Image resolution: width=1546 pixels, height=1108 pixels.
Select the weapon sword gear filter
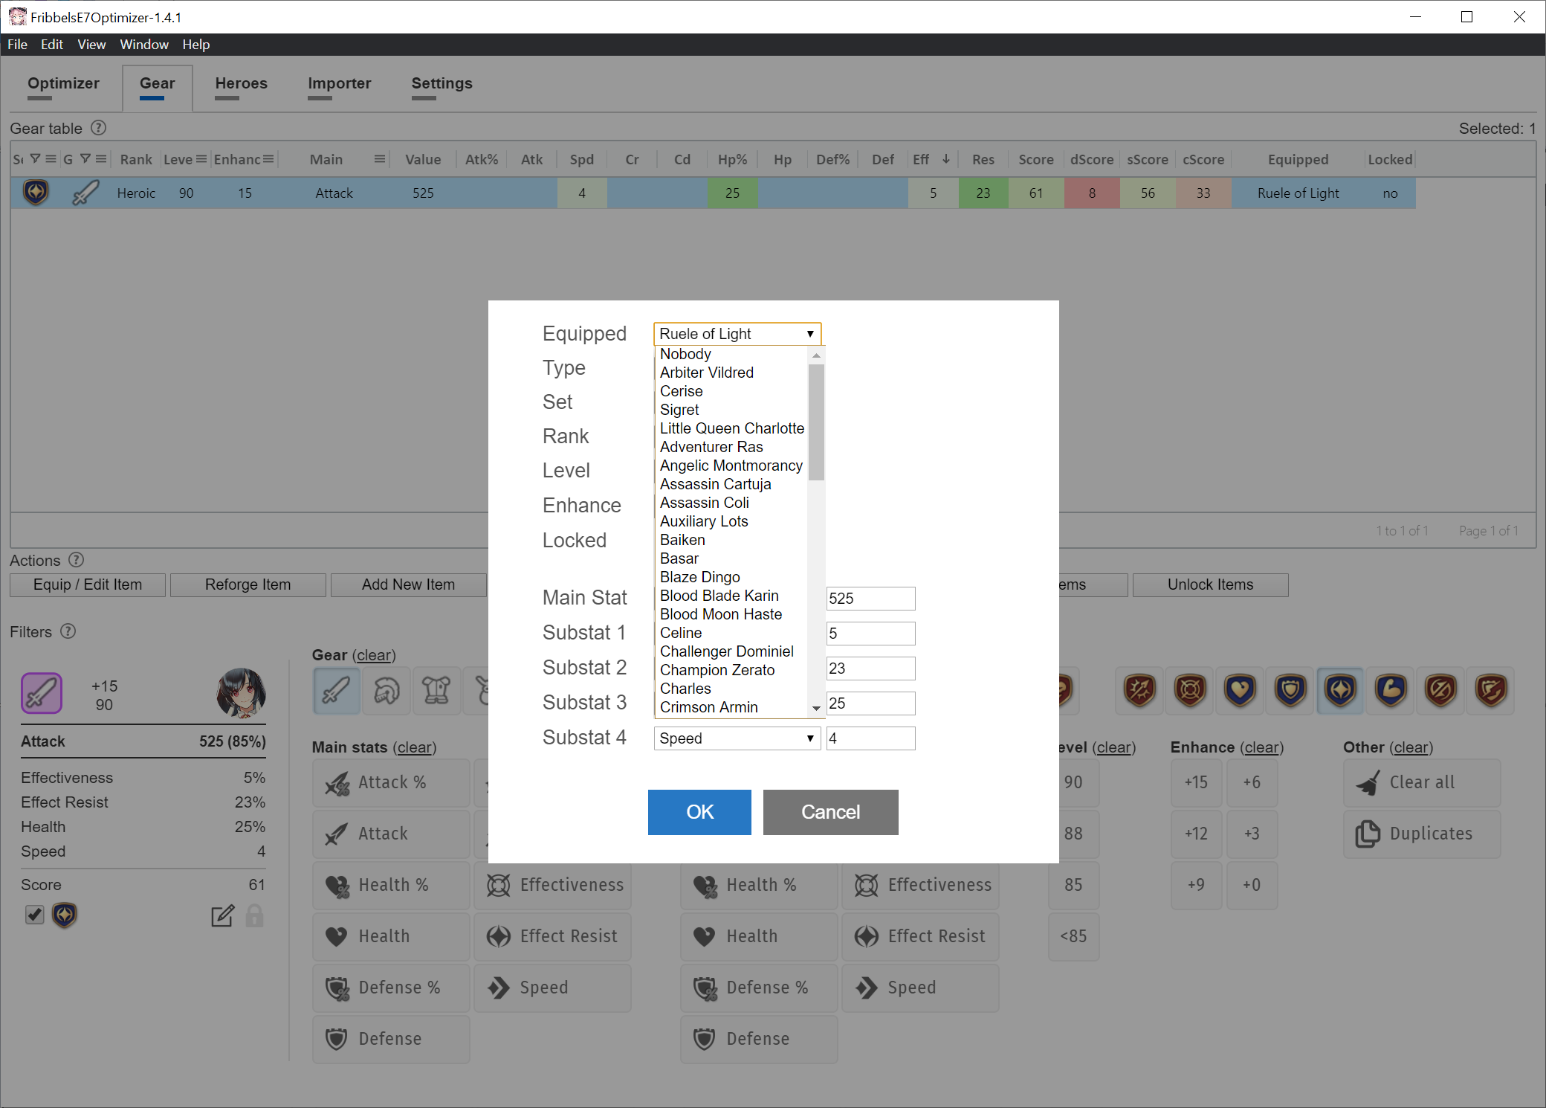click(x=337, y=691)
